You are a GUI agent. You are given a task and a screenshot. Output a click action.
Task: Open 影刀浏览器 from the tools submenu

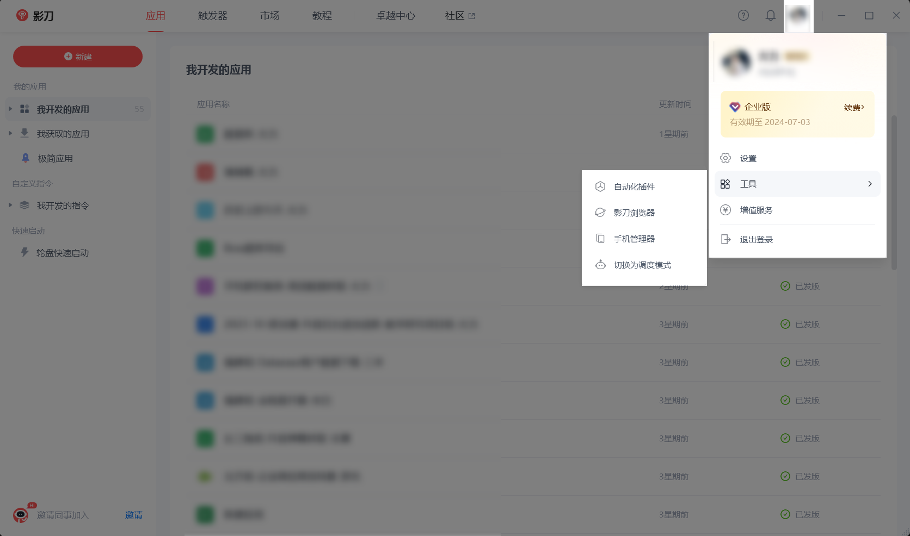click(634, 212)
